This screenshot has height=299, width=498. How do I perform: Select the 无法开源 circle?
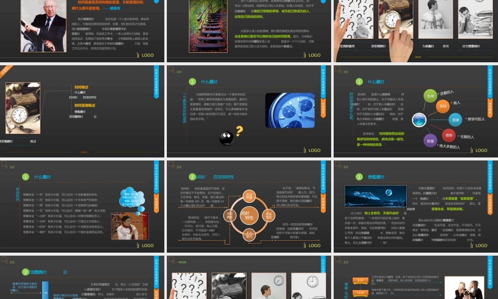249,197
